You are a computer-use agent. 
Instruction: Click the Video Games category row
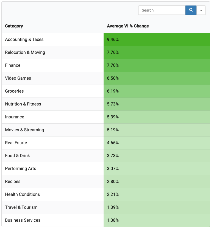(x=106, y=78)
